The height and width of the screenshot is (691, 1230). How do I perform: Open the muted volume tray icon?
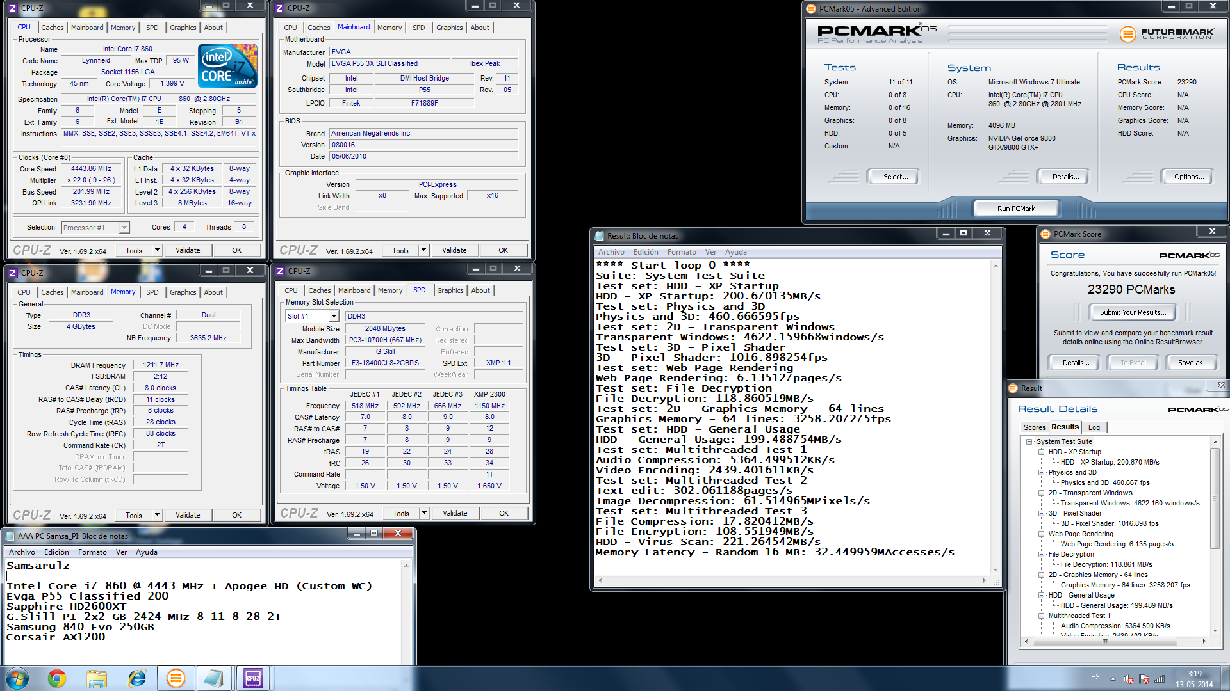[1129, 679]
